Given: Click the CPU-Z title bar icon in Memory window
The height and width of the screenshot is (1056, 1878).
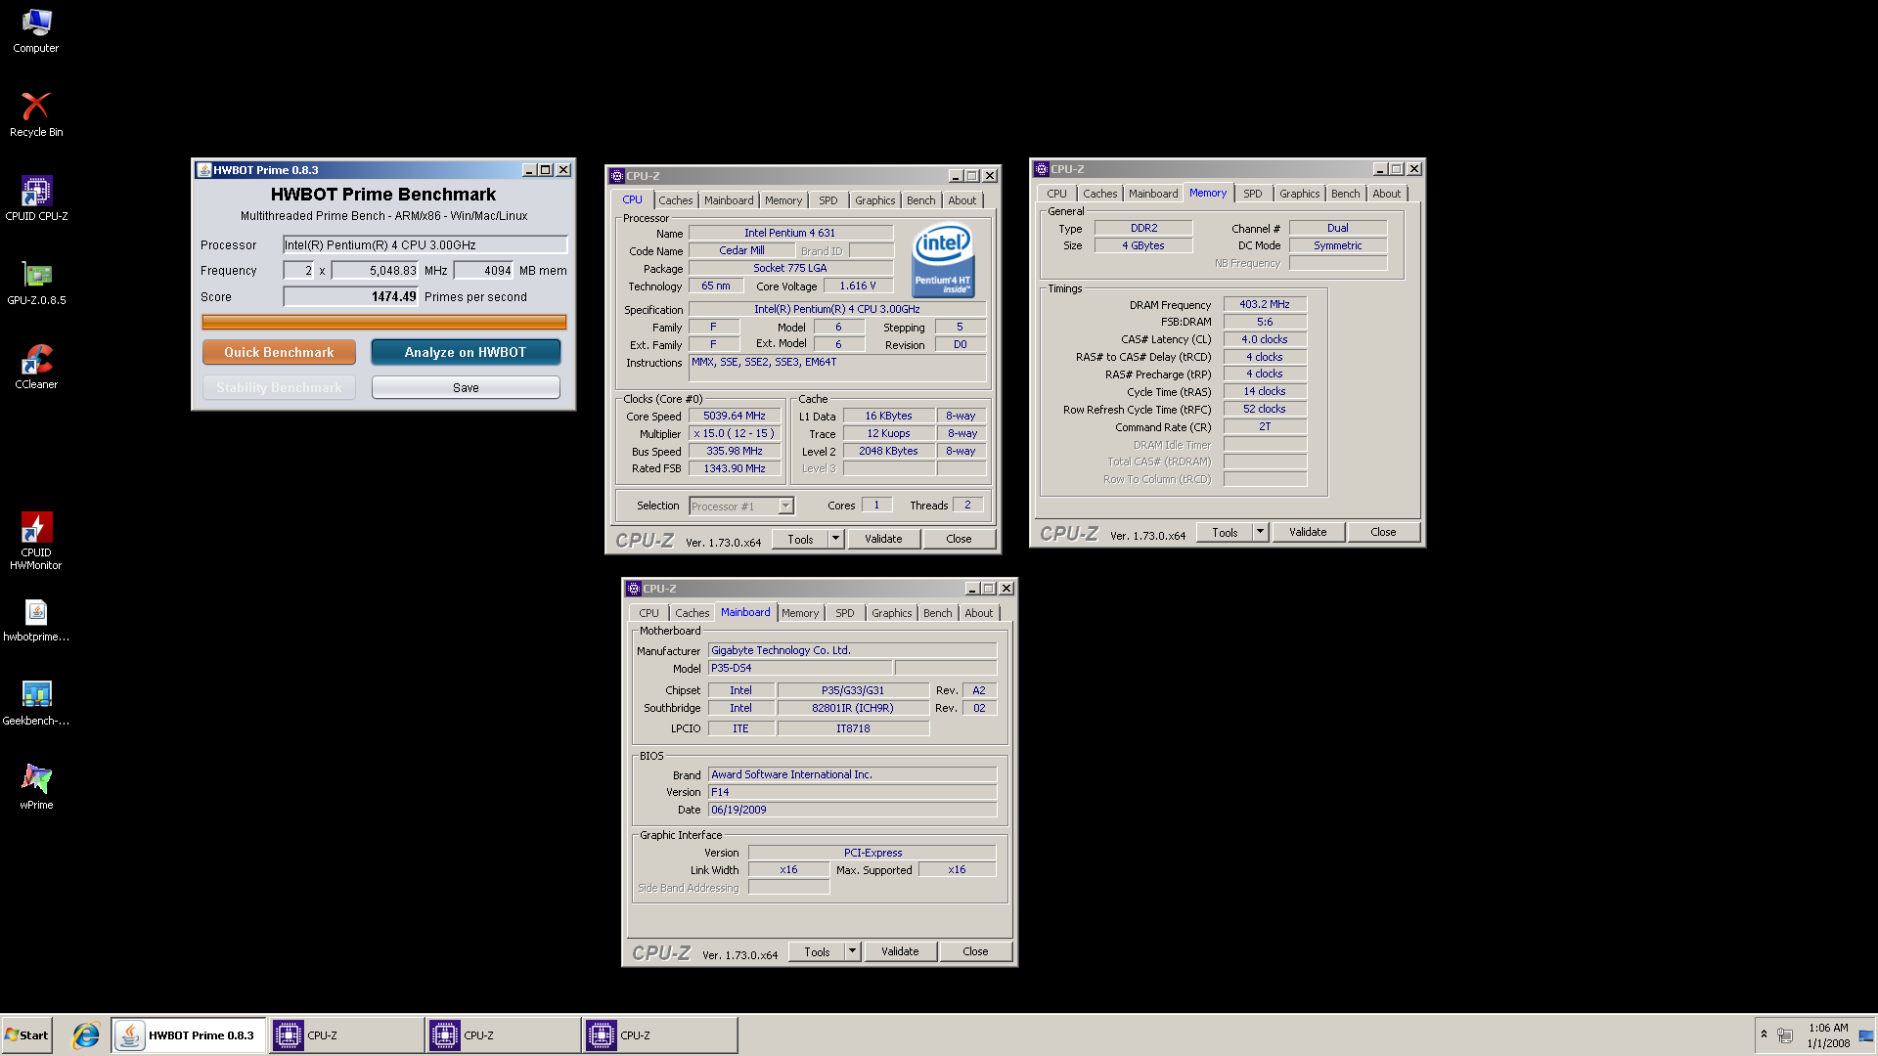Looking at the screenshot, I should tap(1043, 169).
